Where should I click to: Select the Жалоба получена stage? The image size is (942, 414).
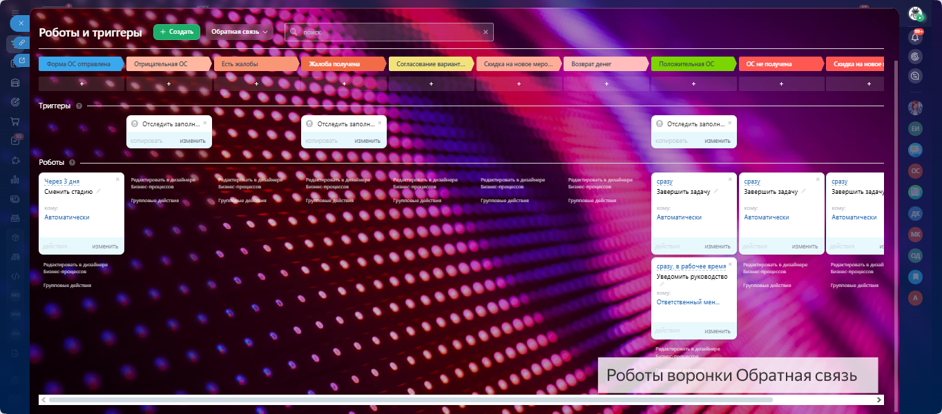343,64
